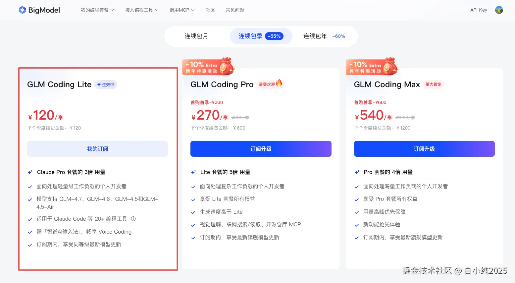Screen dimensions: 515x283
Task: Click checkmark beside 面向处理轻量级工作负载的个人开发者
Action: [x=30, y=187]
